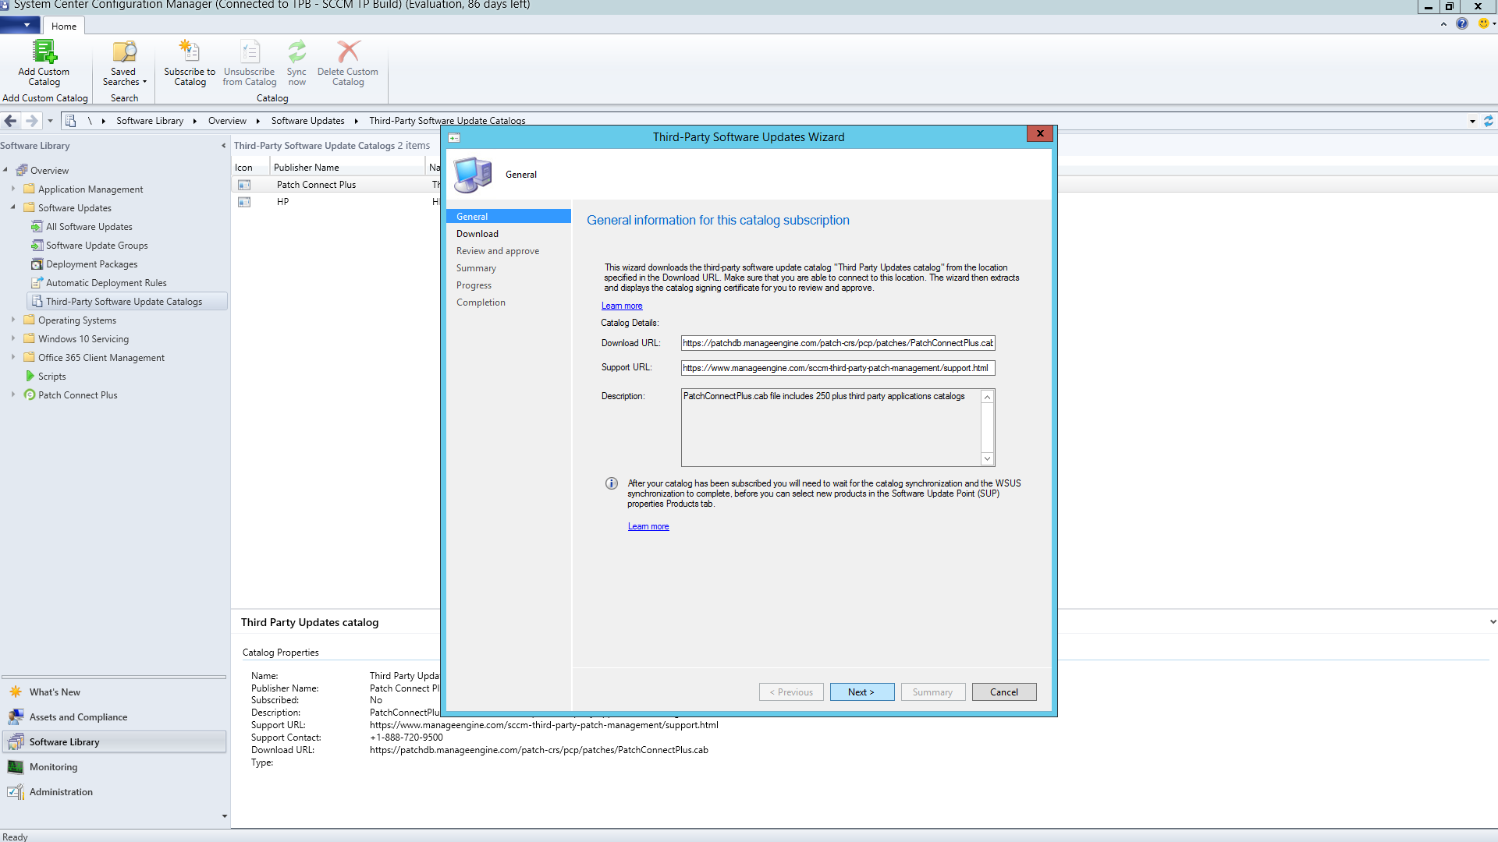This screenshot has width=1498, height=842.
Task: Click the Delete Custom Catalog icon
Action: click(x=348, y=53)
